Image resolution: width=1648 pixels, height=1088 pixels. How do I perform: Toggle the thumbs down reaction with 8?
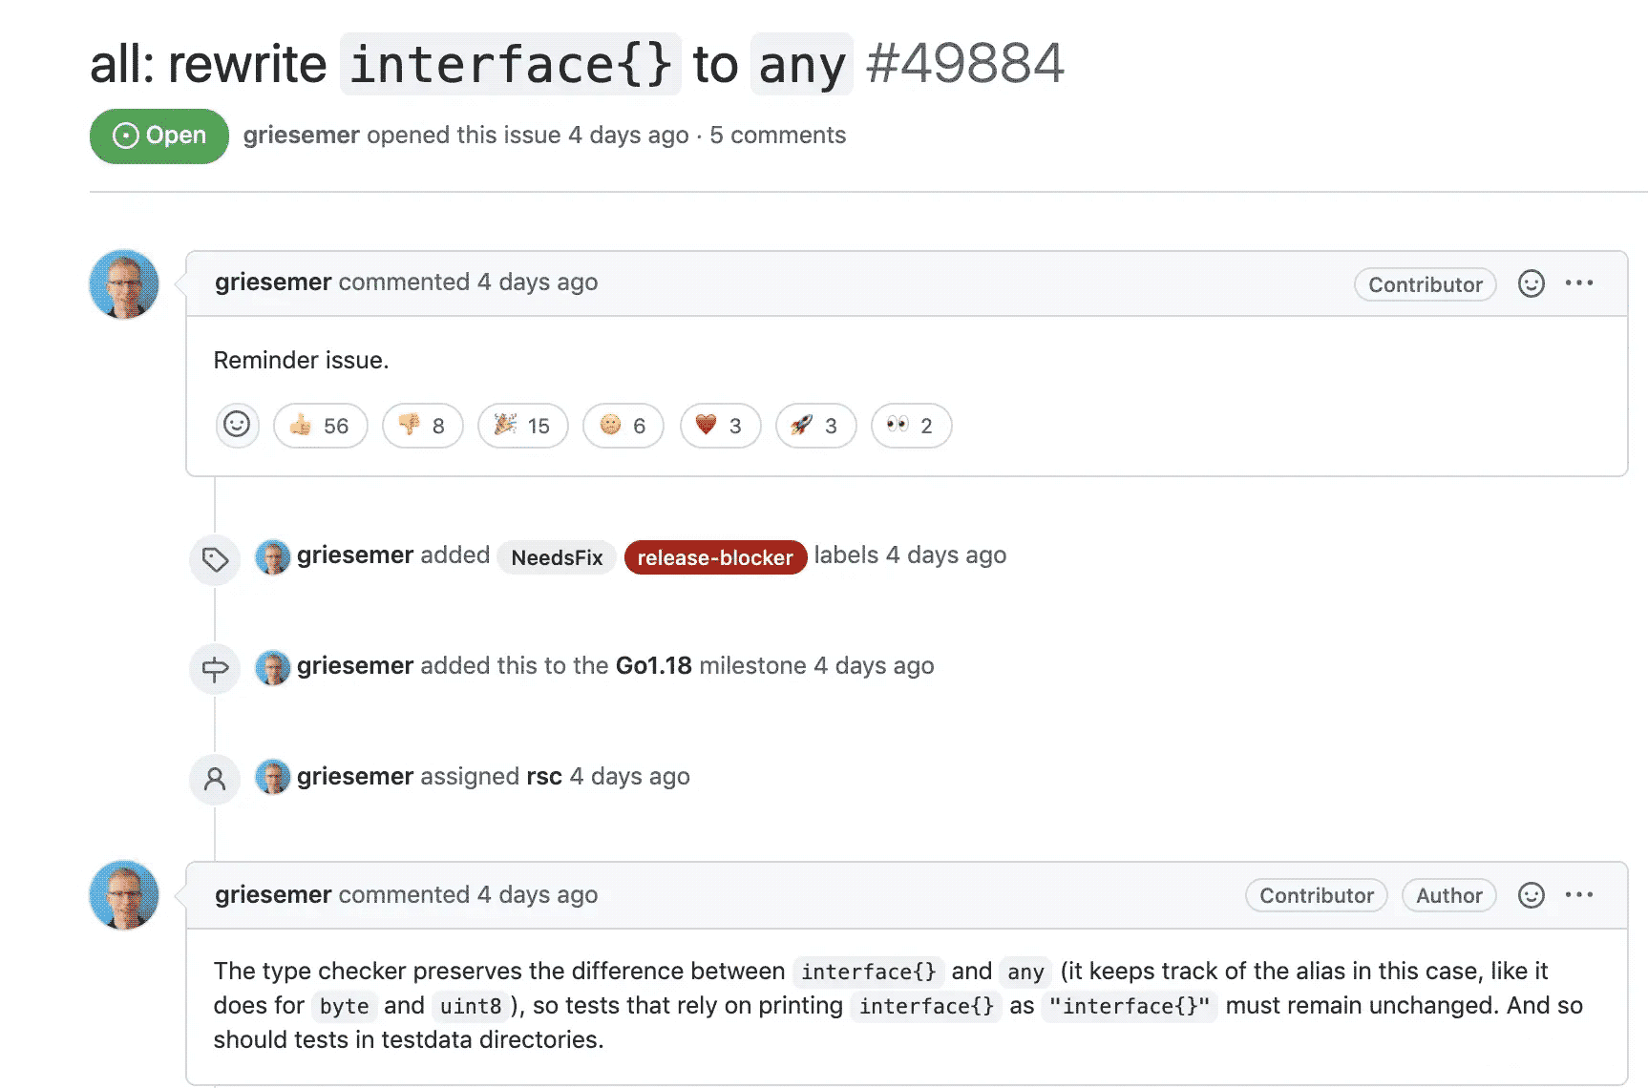click(x=422, y=426)
